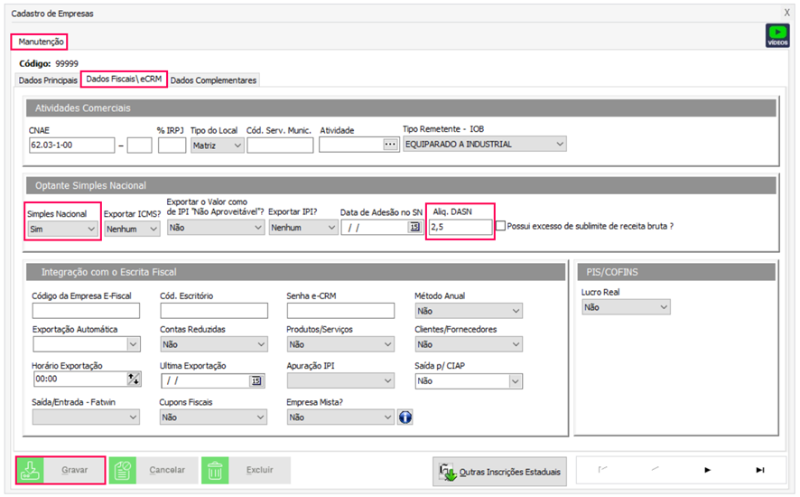Viewport: 800px width, 497px height.
Task: Switch to the Dados Principais tab
Action: 48,80
